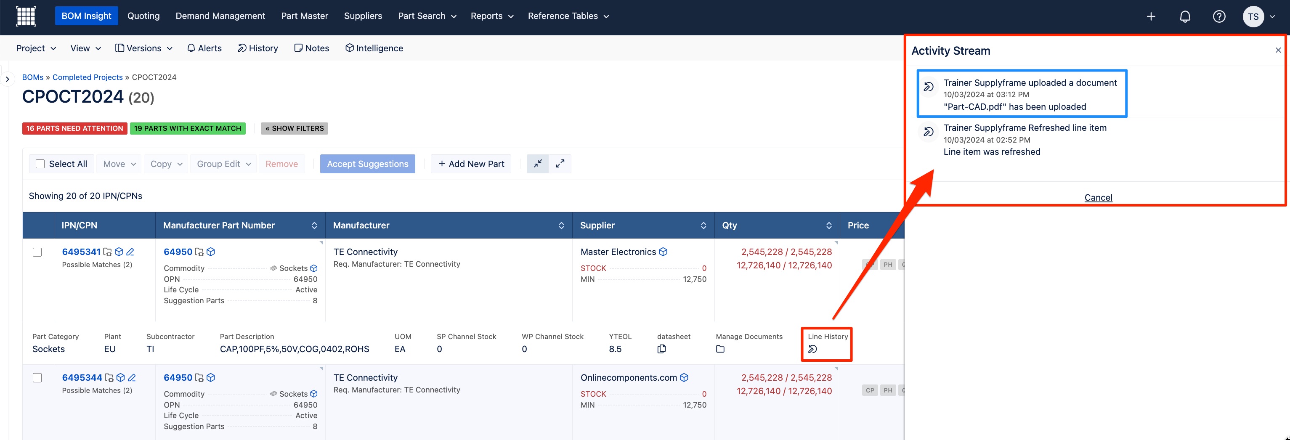Click Cancel in Activity Stream
Screen dimensions: 1290x440
[1098, 198]
